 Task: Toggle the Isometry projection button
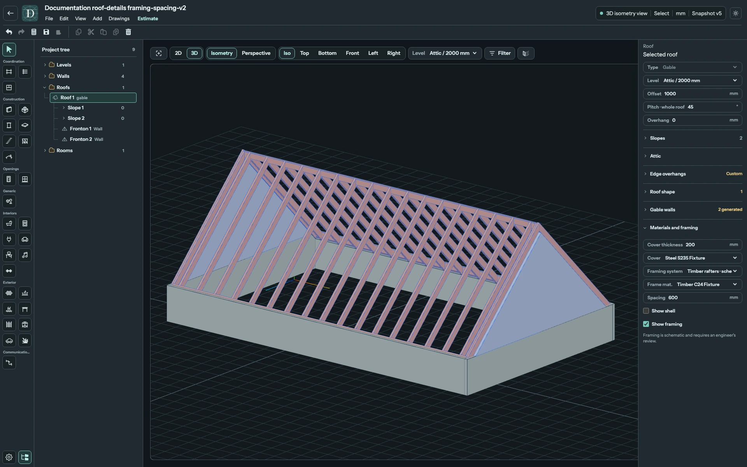[222, 53]
